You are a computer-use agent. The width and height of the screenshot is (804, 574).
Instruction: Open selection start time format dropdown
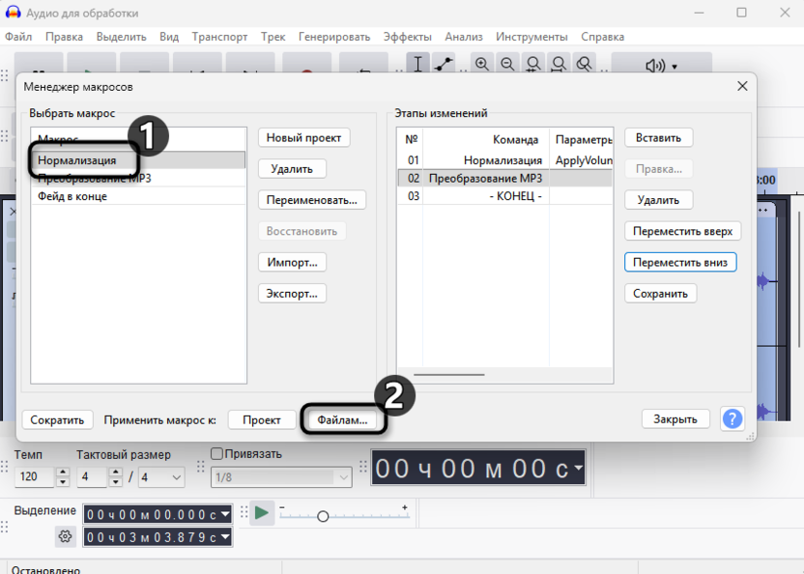[225, 514]
